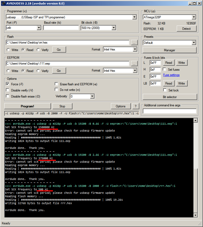203x227 pixels.
Task: Open the Programmer selection dropdown
Action: pyautogui.click(x=135, y=17)
